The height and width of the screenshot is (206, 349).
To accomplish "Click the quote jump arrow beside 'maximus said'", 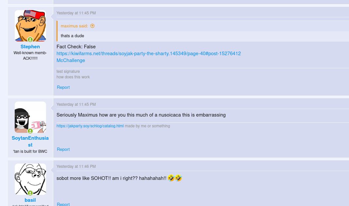I will click(x=92, y=26).
